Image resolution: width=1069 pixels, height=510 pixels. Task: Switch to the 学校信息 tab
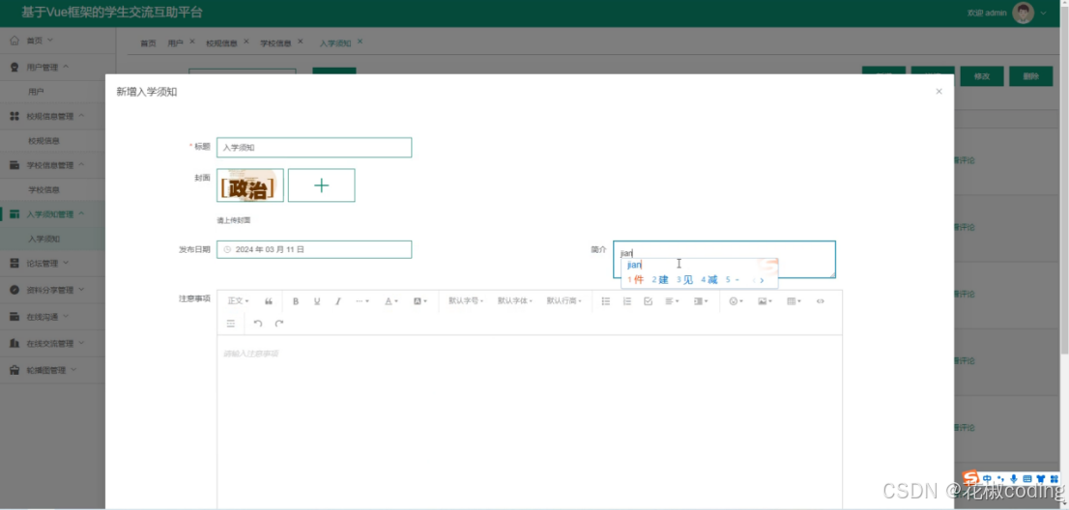(x=275, y=42)
